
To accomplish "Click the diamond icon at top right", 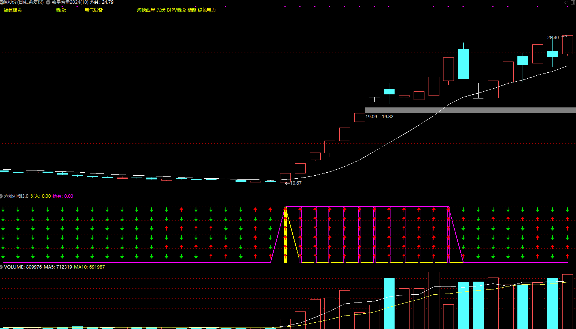I will coord(566,3).
